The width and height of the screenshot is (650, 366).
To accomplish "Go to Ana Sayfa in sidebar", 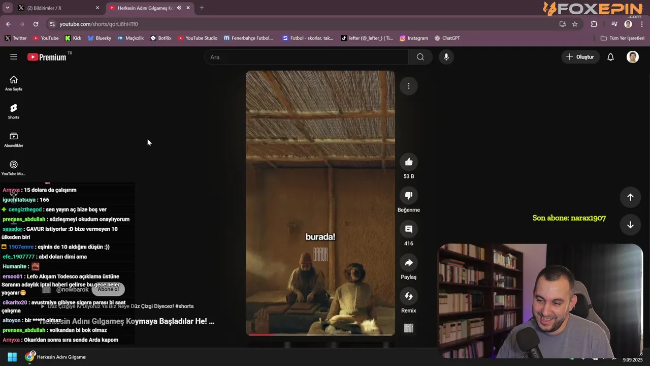I will click(14, 83).
